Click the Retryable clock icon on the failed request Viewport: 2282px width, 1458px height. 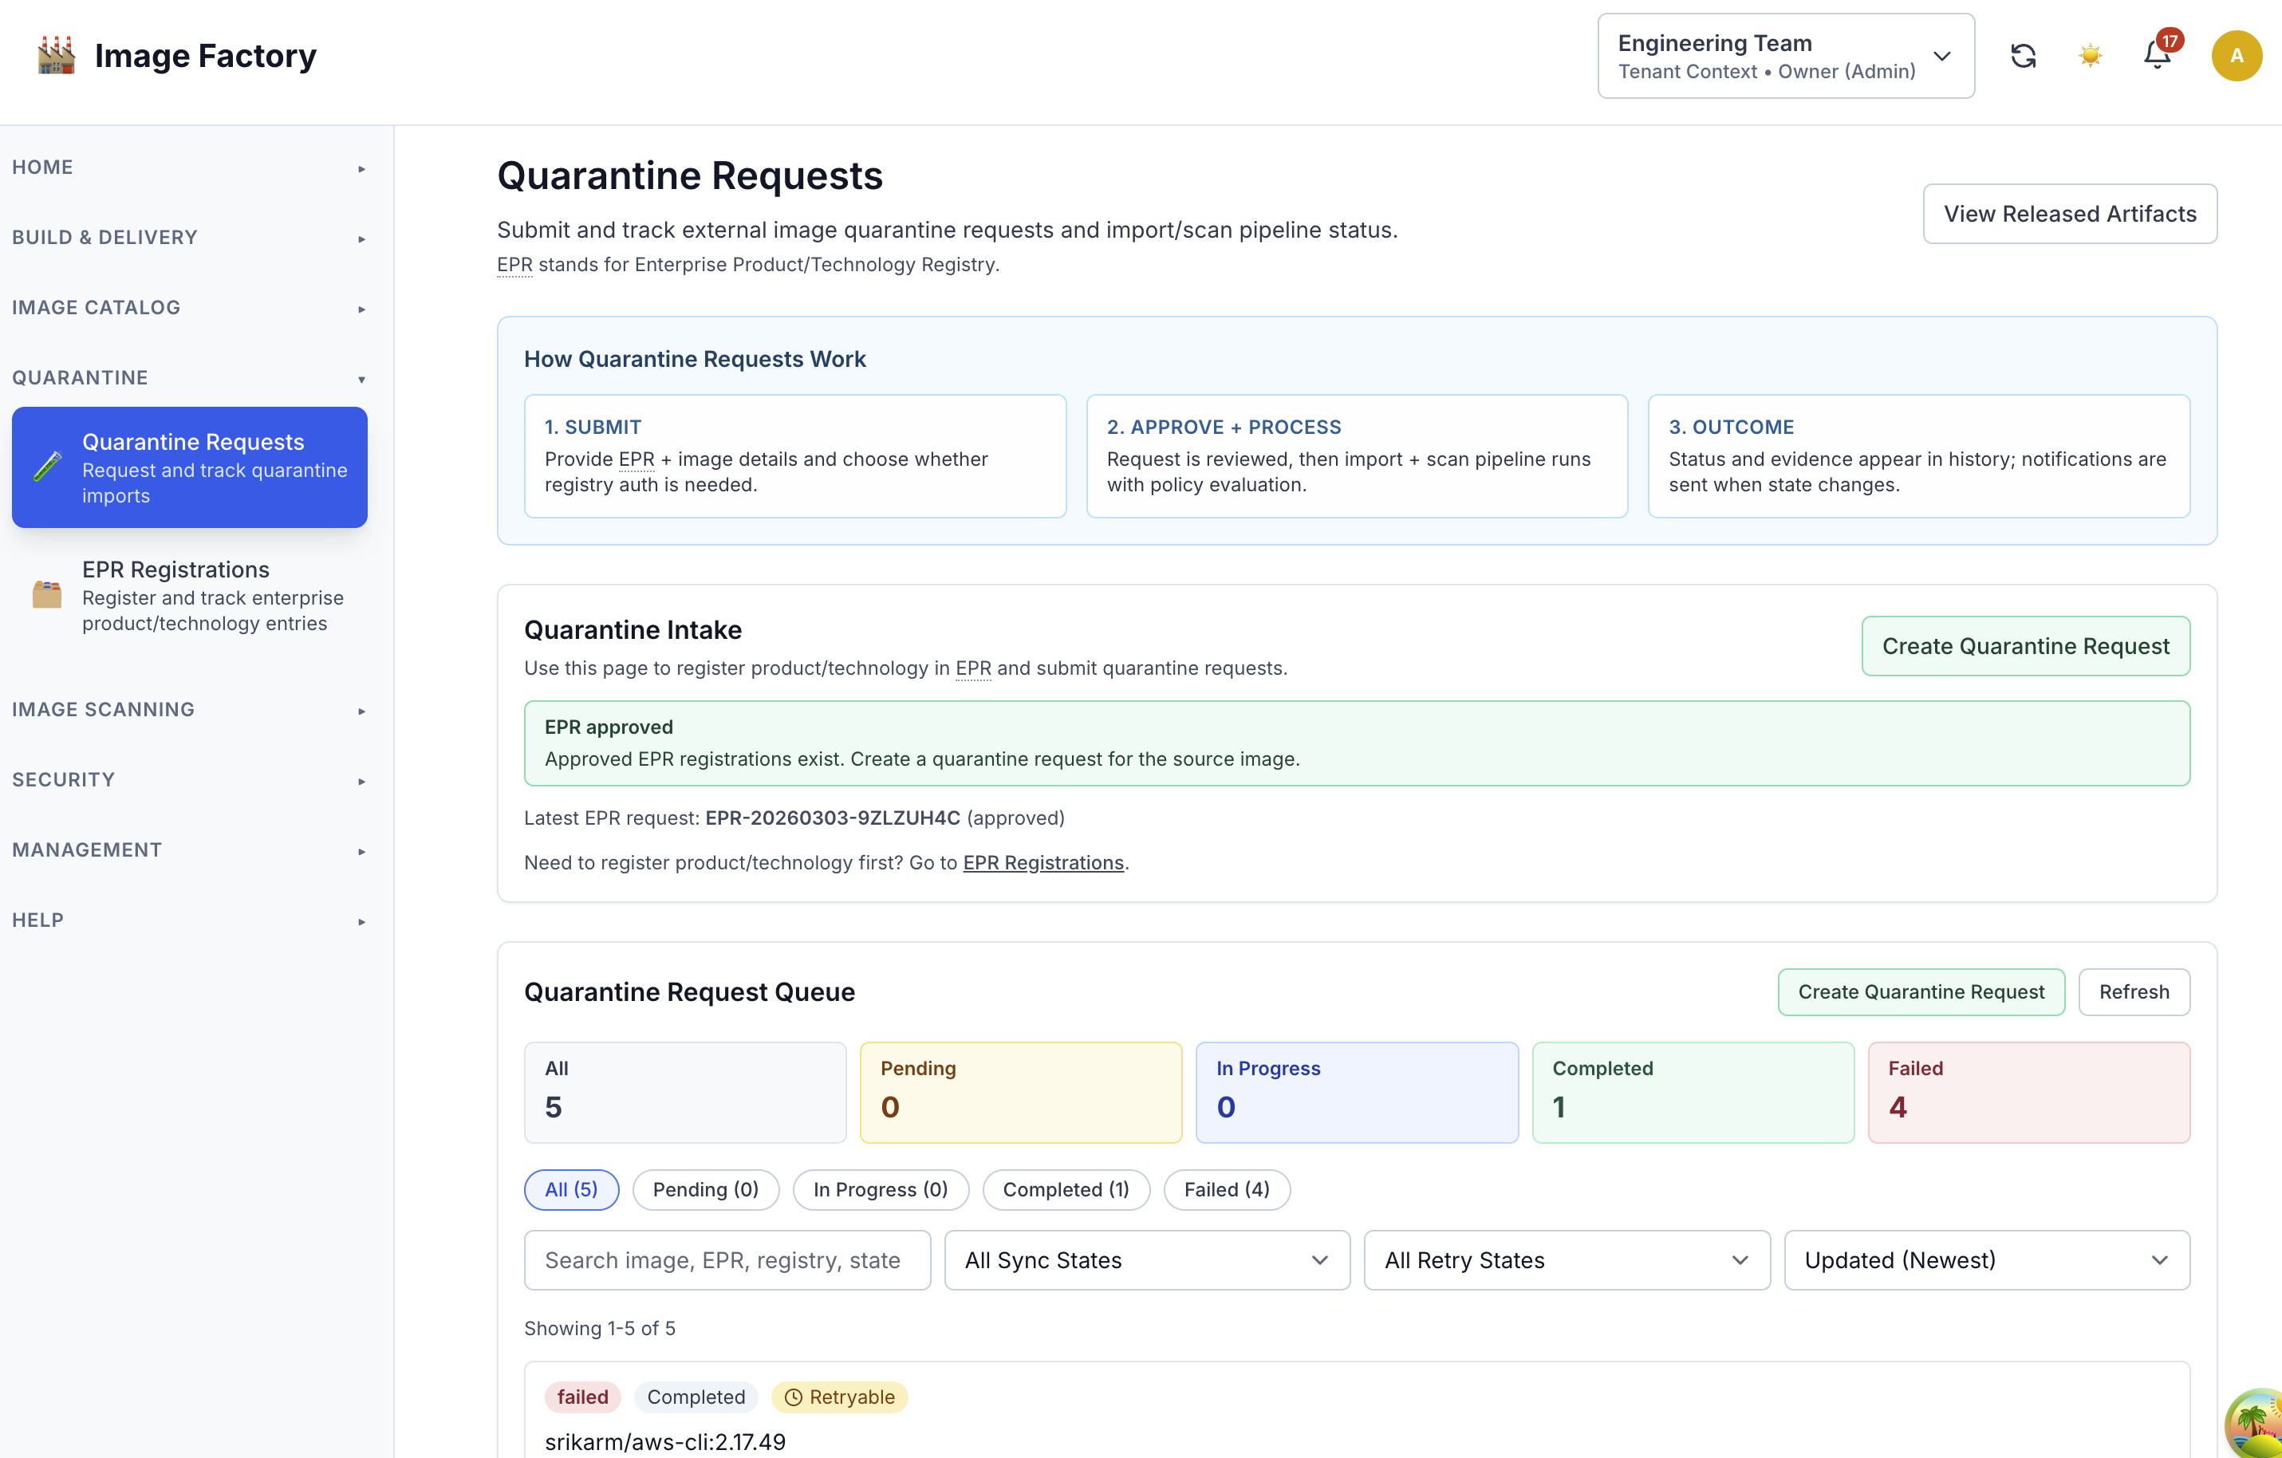[794, 1397]
